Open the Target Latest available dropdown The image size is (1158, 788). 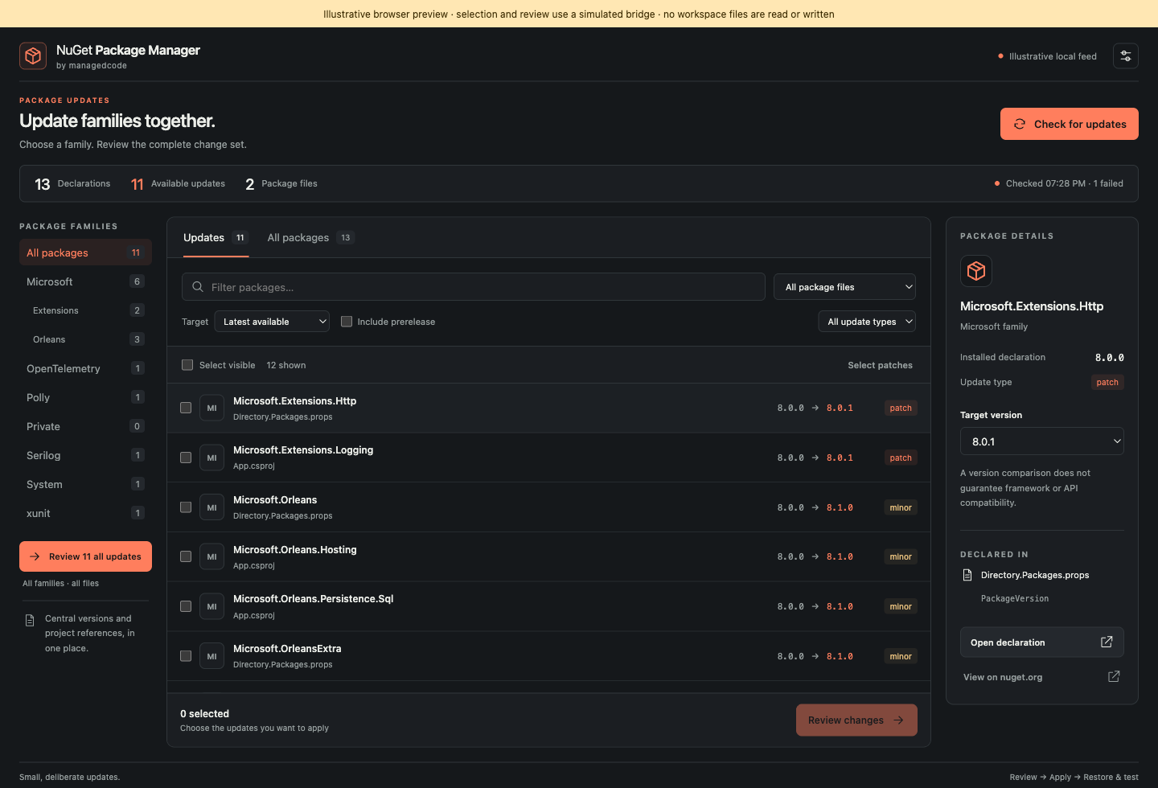pos(273,322)
